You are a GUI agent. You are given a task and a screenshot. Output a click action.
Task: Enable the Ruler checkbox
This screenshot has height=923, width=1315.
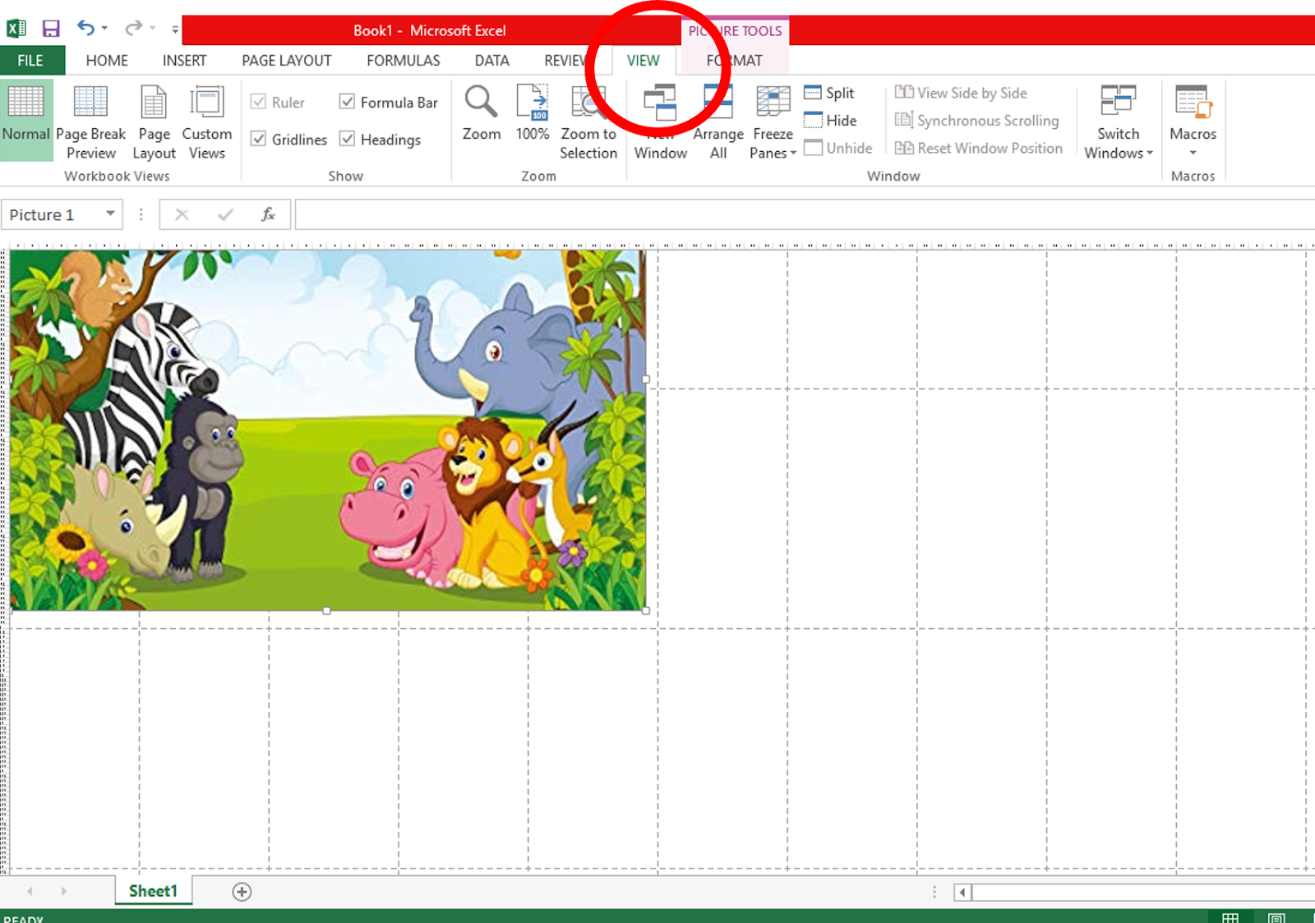pyautogui.click(x=259, y=101)
